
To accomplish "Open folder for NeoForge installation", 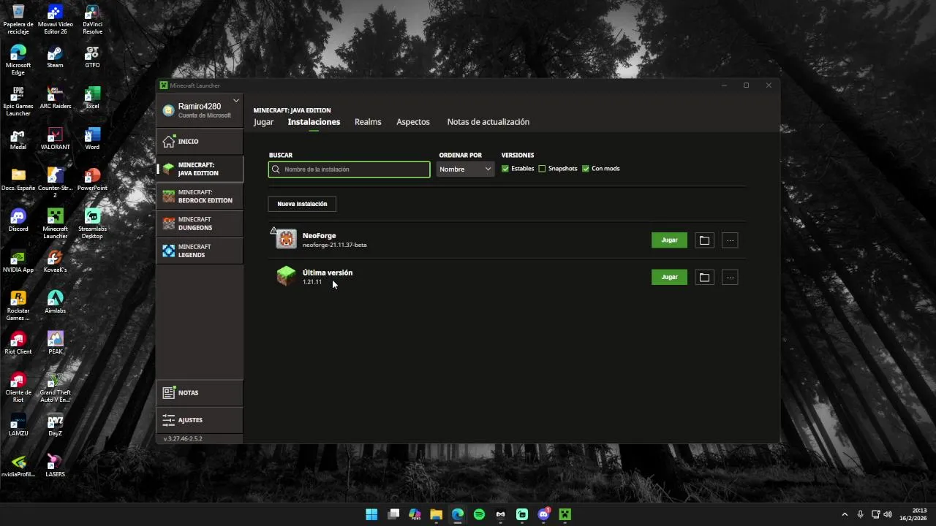I will click(704, 240).
